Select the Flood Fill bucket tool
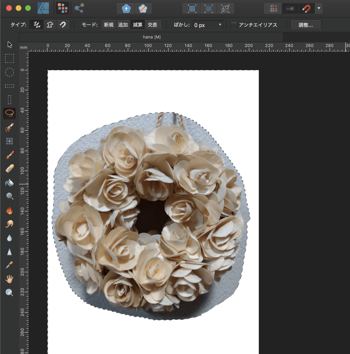Image resolution: width=350 pixels, height=354 pixels. pos(9,183)
